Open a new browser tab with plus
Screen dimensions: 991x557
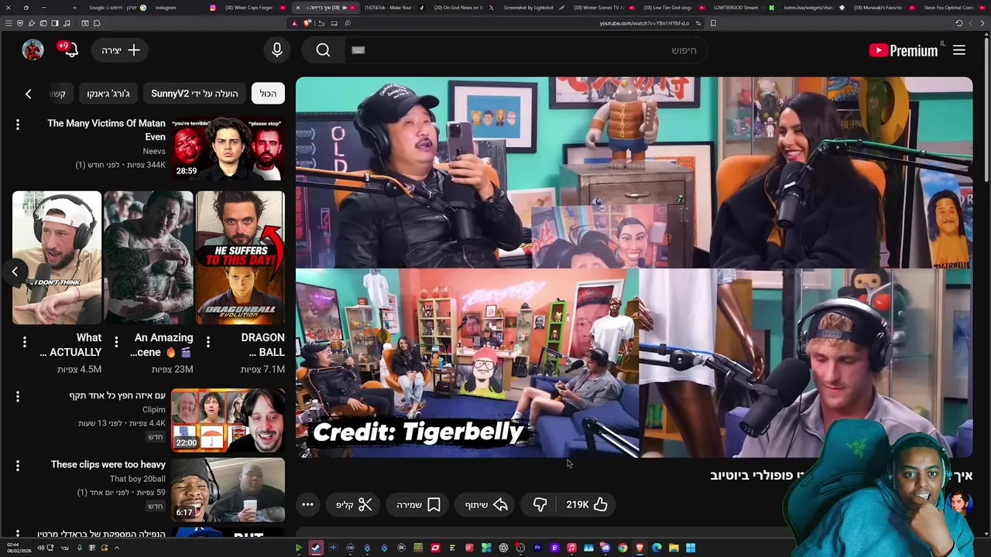click(74, 8)
